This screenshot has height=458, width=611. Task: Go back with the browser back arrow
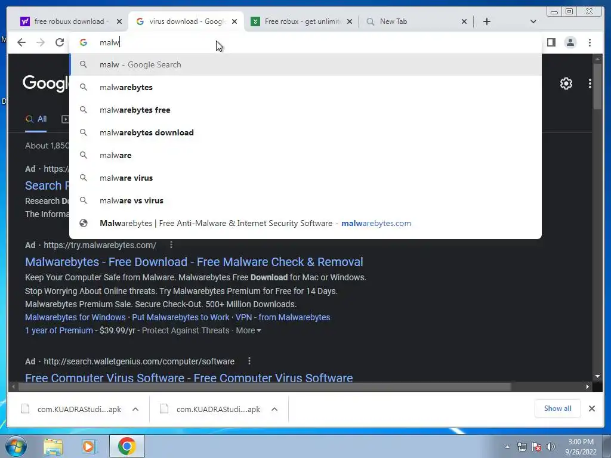[21, 42]
